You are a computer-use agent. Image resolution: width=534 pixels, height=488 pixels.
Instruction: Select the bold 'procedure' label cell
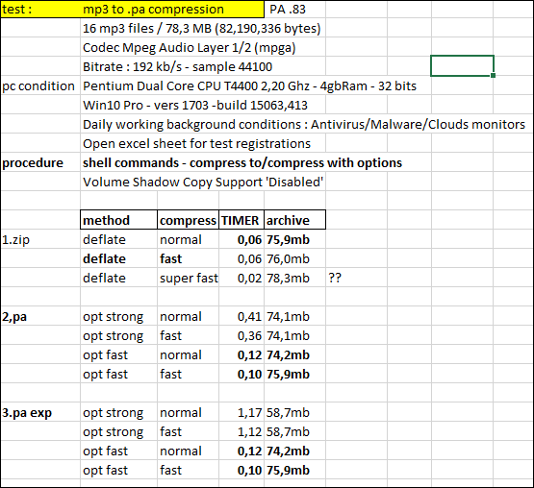pos(40,163)
